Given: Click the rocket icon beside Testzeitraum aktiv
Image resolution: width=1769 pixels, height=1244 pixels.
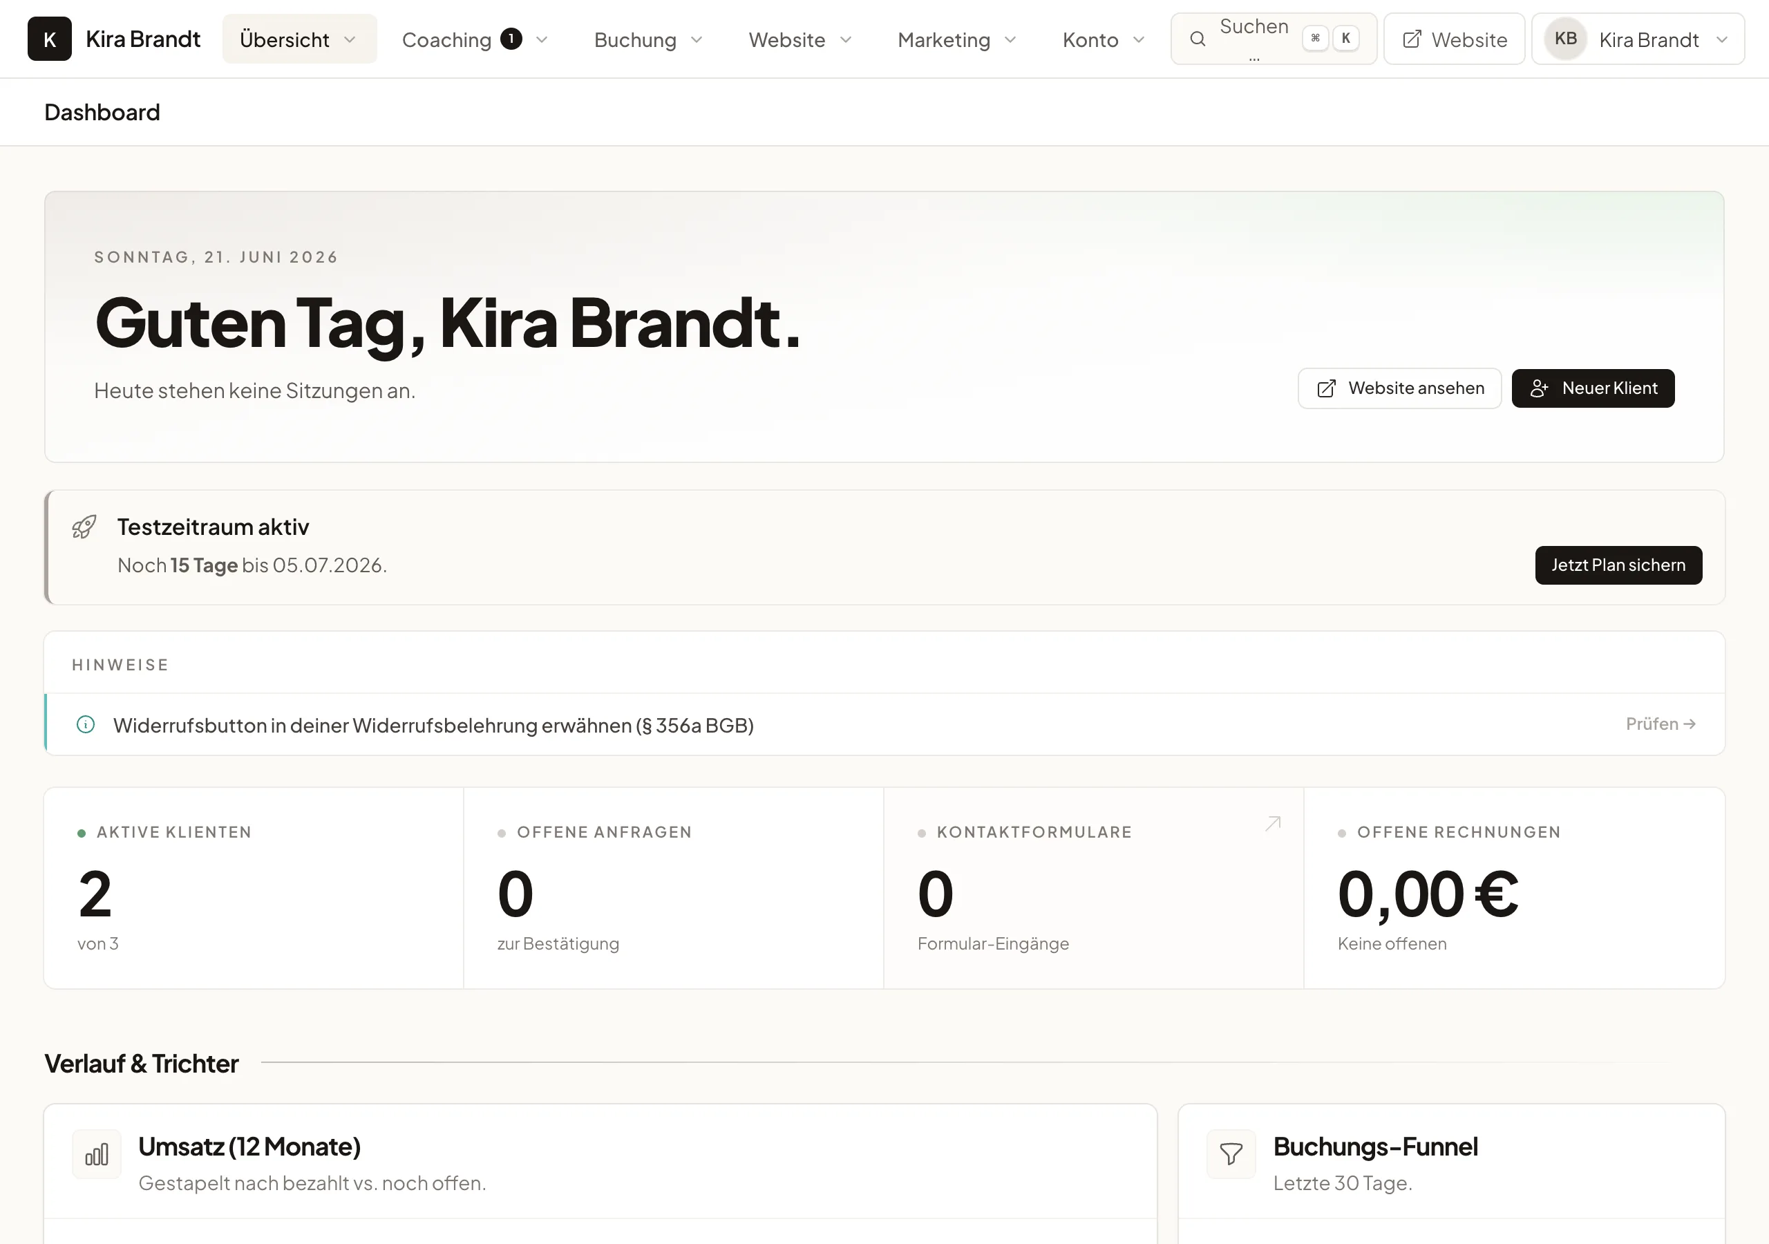Looking at the screenshot, I should pyautogui.click(x=84, y=527).
